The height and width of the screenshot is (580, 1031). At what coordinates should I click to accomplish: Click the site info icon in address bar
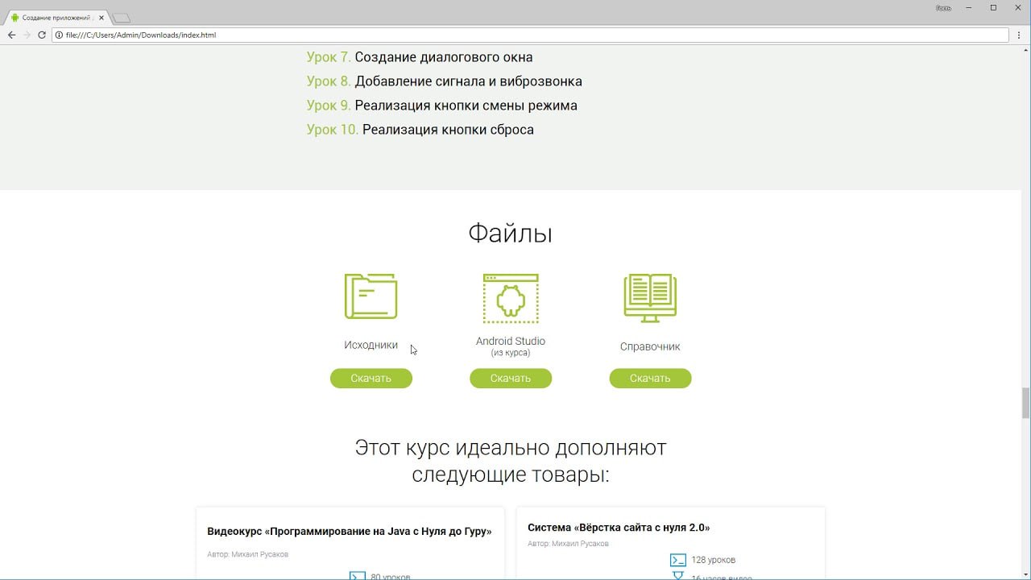click(59, 35)
